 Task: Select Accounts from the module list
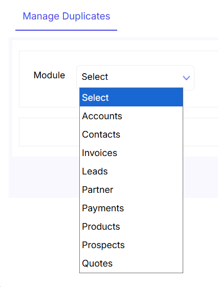(x=131, y=116)
